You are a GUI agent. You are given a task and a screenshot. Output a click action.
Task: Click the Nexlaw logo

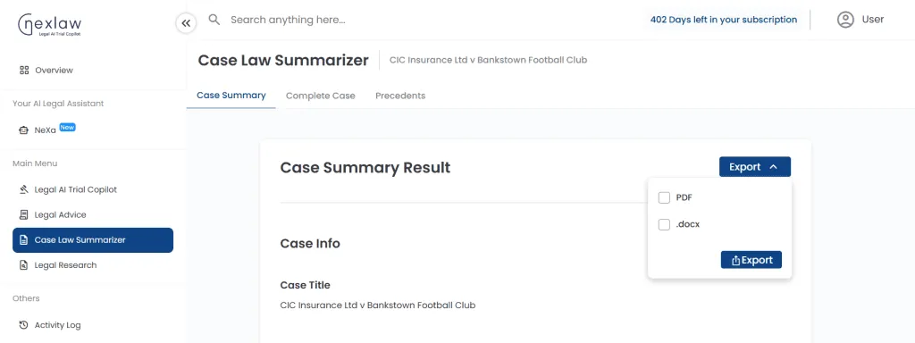(x=50, y=25)
